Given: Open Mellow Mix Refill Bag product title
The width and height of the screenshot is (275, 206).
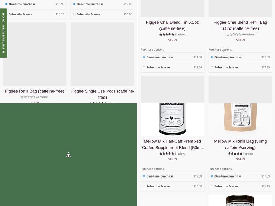Looking at the screenshot, I should coord(240,145).
